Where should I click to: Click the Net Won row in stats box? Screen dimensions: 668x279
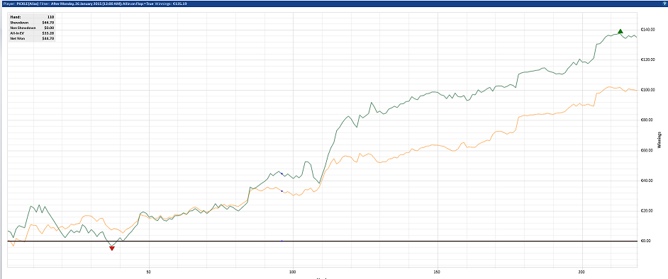click(x=31, y=38)
